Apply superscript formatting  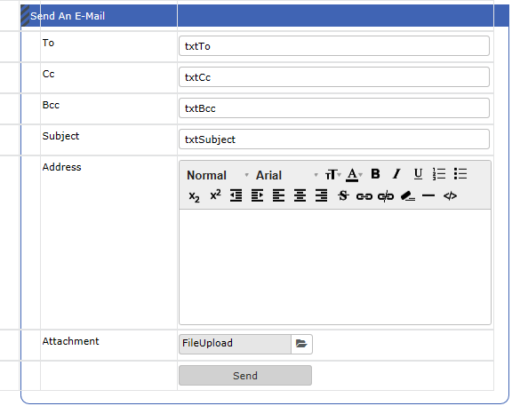pyautogui.click(x=215, y=195)
